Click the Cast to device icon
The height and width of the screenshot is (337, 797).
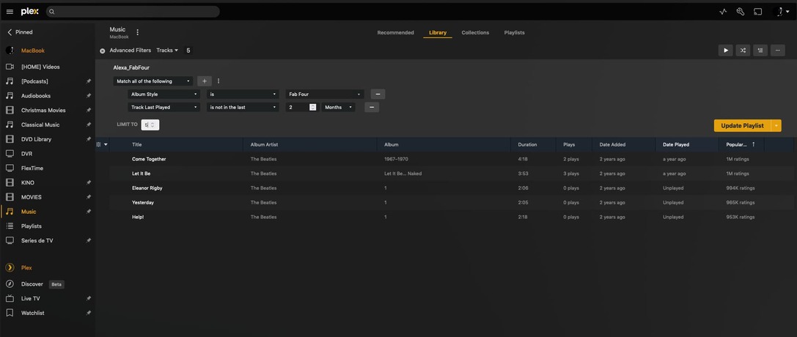tap(758, 12)
